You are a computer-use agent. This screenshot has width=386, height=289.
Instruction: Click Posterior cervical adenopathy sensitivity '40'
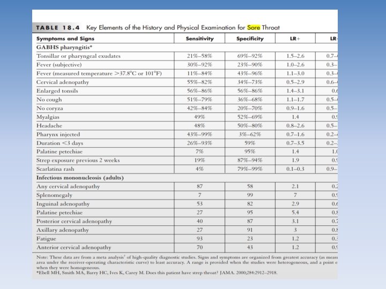click(199, 222)
